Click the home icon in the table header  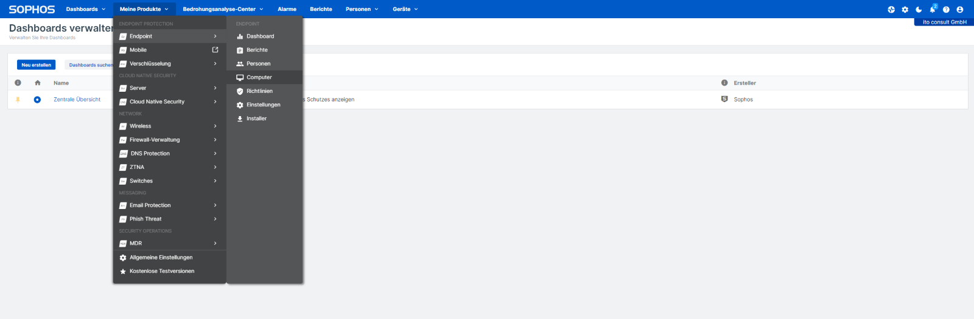click(x=38, y=83)
